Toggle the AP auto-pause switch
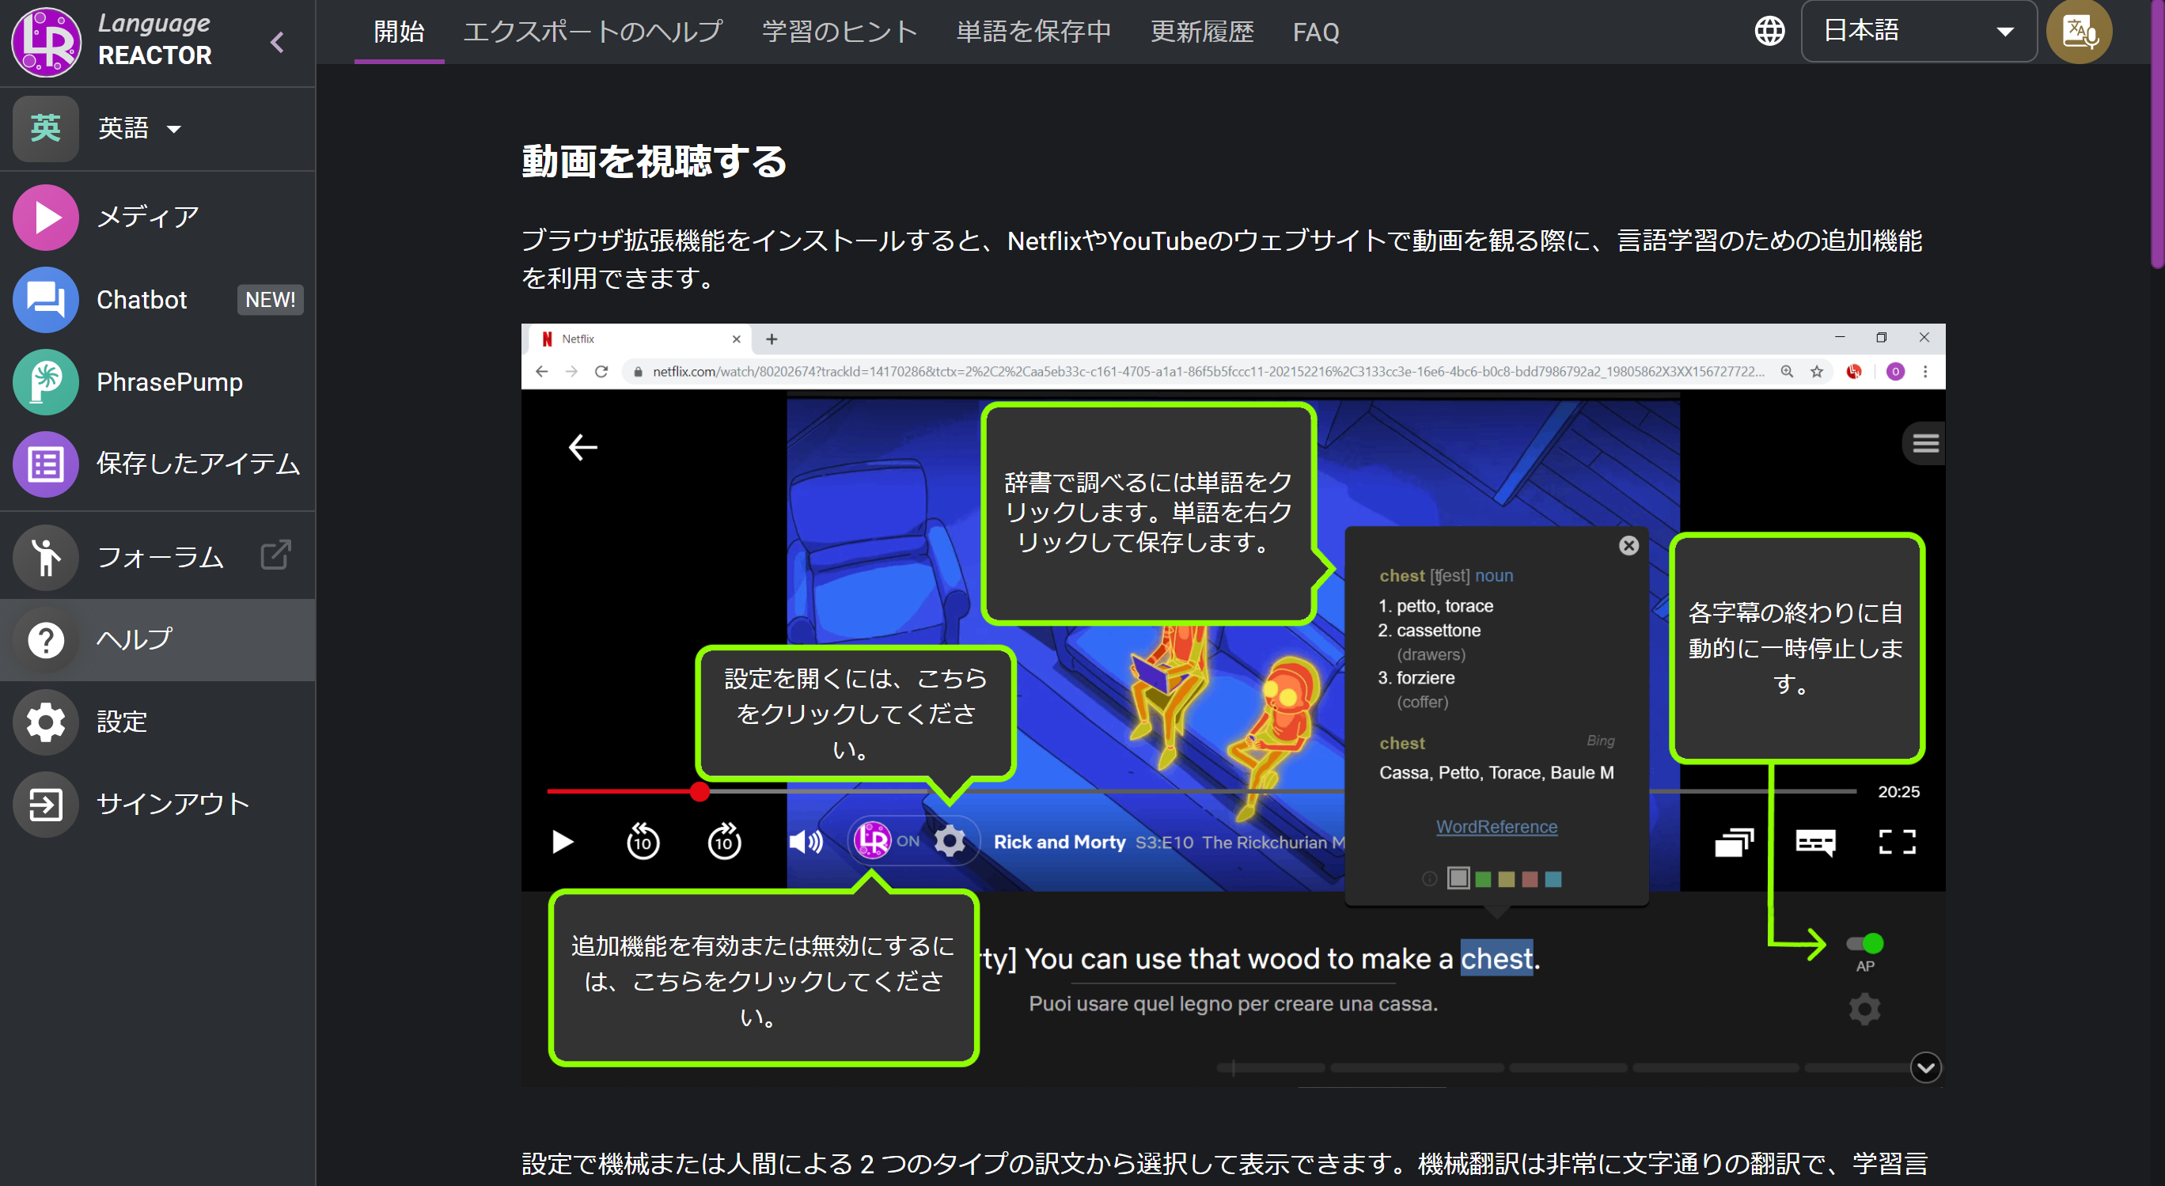Screen dimensions: 2165x1186 (x=1865, y=944)
